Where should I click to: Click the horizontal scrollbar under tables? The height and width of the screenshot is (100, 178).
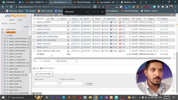tap(103, 58)
